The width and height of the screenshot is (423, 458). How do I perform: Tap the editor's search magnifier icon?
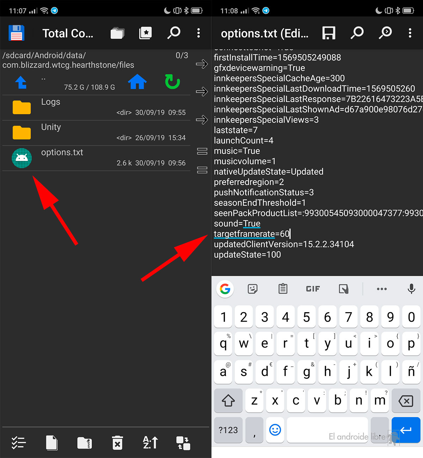(x=357, y=33)
